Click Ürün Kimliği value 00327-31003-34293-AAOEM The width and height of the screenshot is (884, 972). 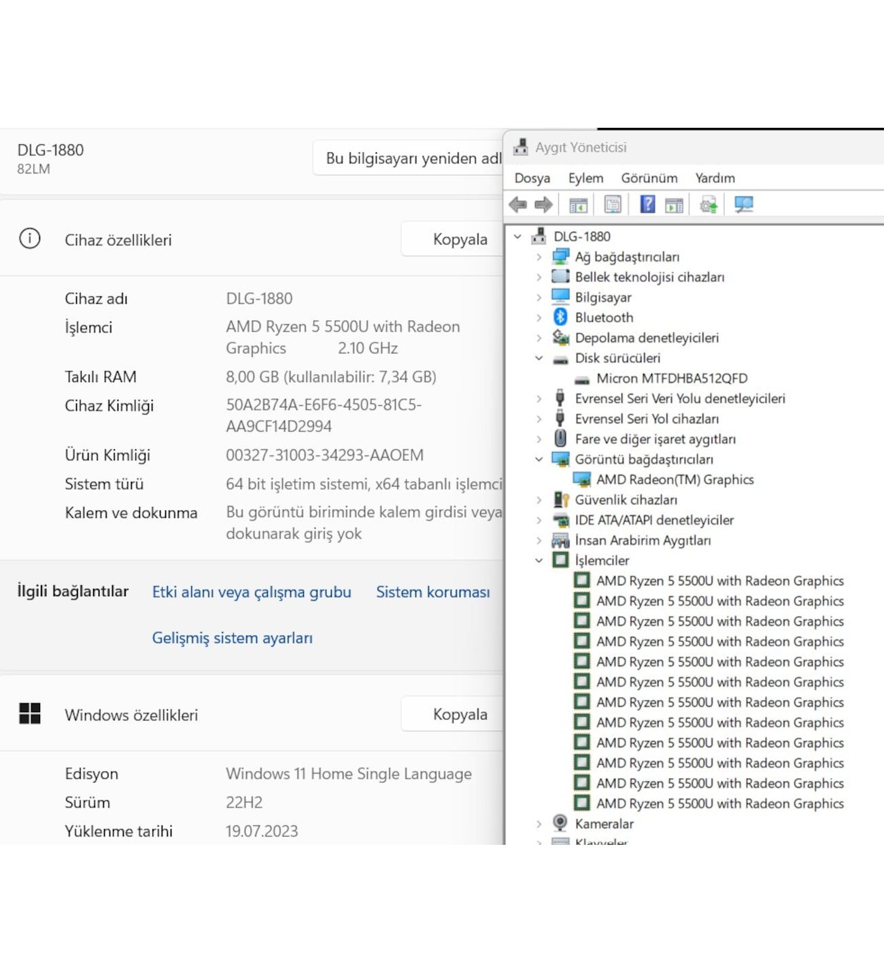pyautogui.click(x=324, y=455)
